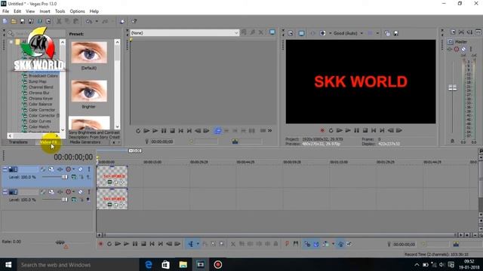Open the View menu
The image size is (483, 271).
point(30,11)
